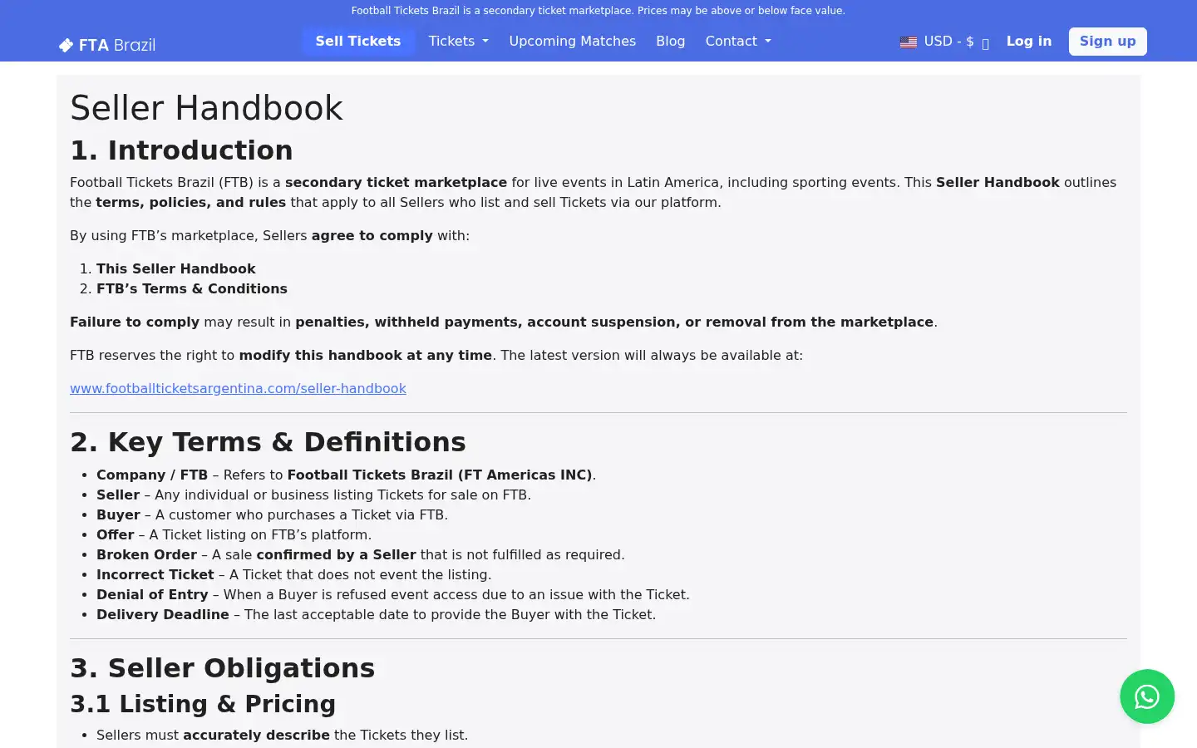Click 'Sellers must accurately describe' bullet

pyautogui.click(x=282, y=735)
